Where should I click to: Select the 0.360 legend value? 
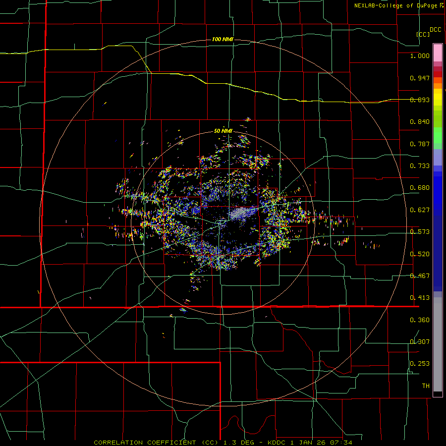(420, 320)
